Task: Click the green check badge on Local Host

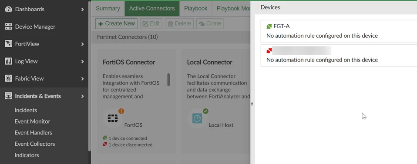Action: point(205,111)
